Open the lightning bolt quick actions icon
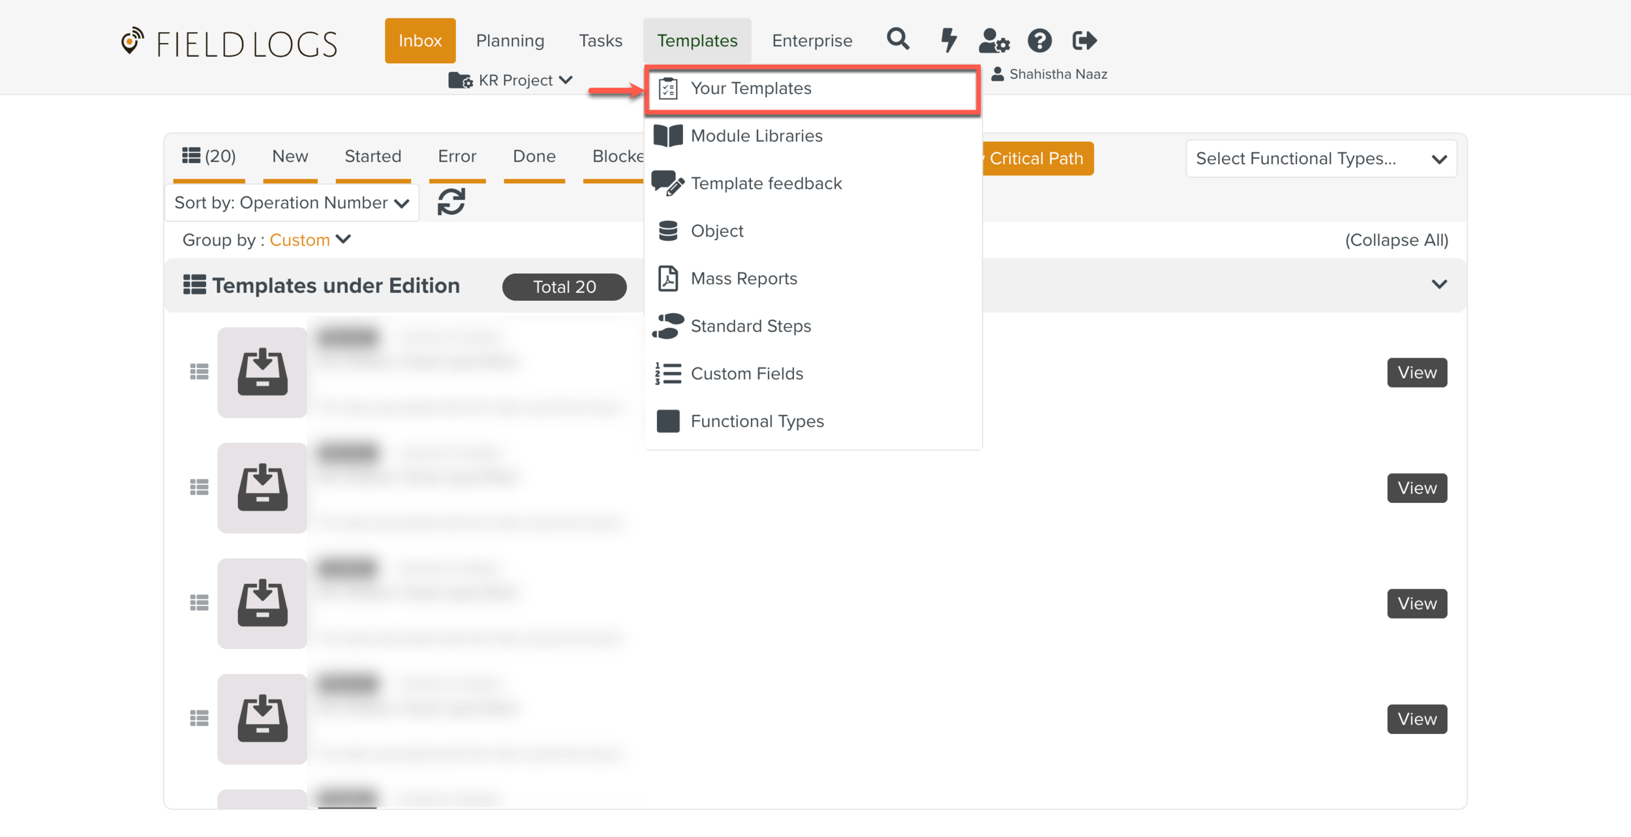Image resolution: width=1631 pixels, height=837 pixels. (948, 40)
